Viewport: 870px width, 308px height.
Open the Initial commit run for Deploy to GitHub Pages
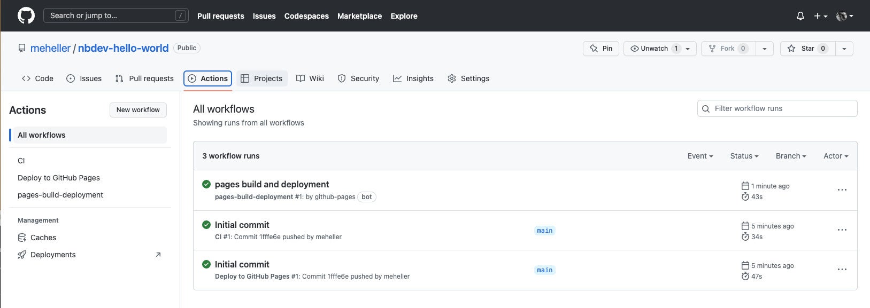tap(242, 264)
